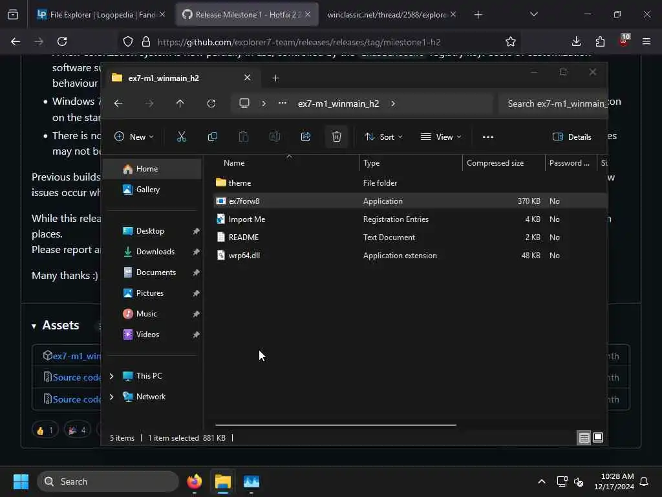Select the ex7forw8 application file
The height and width of the screenshot is (497, 662).
point(409,201)
